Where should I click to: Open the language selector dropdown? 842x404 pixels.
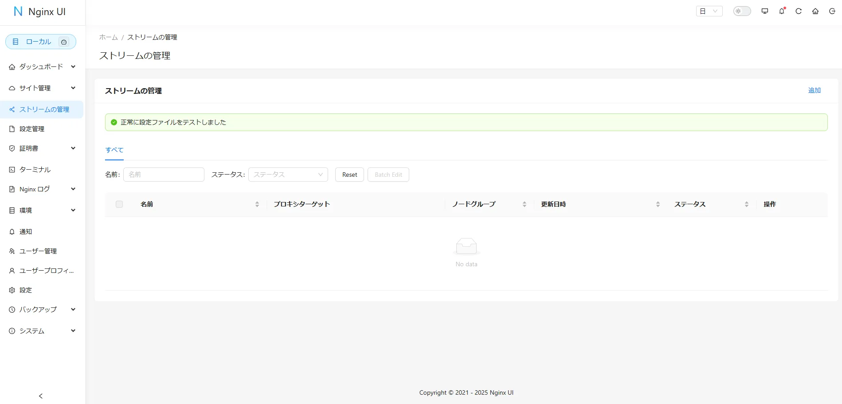point(709,12)
